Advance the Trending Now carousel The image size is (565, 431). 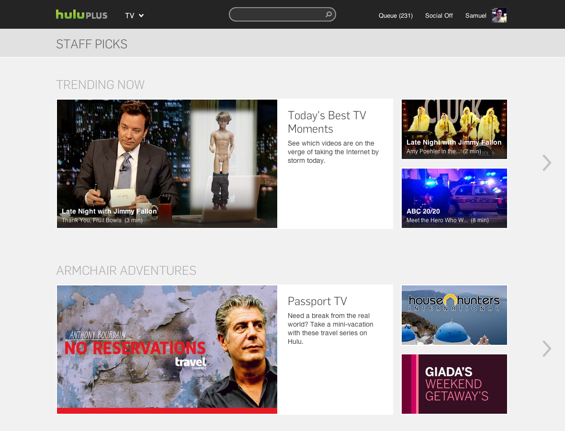tap(547, 163)
